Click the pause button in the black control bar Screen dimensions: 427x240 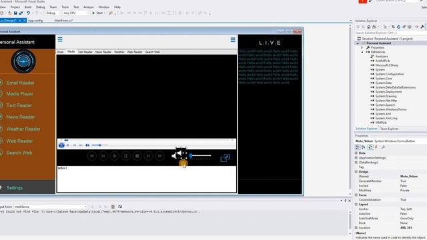point(126,156)
